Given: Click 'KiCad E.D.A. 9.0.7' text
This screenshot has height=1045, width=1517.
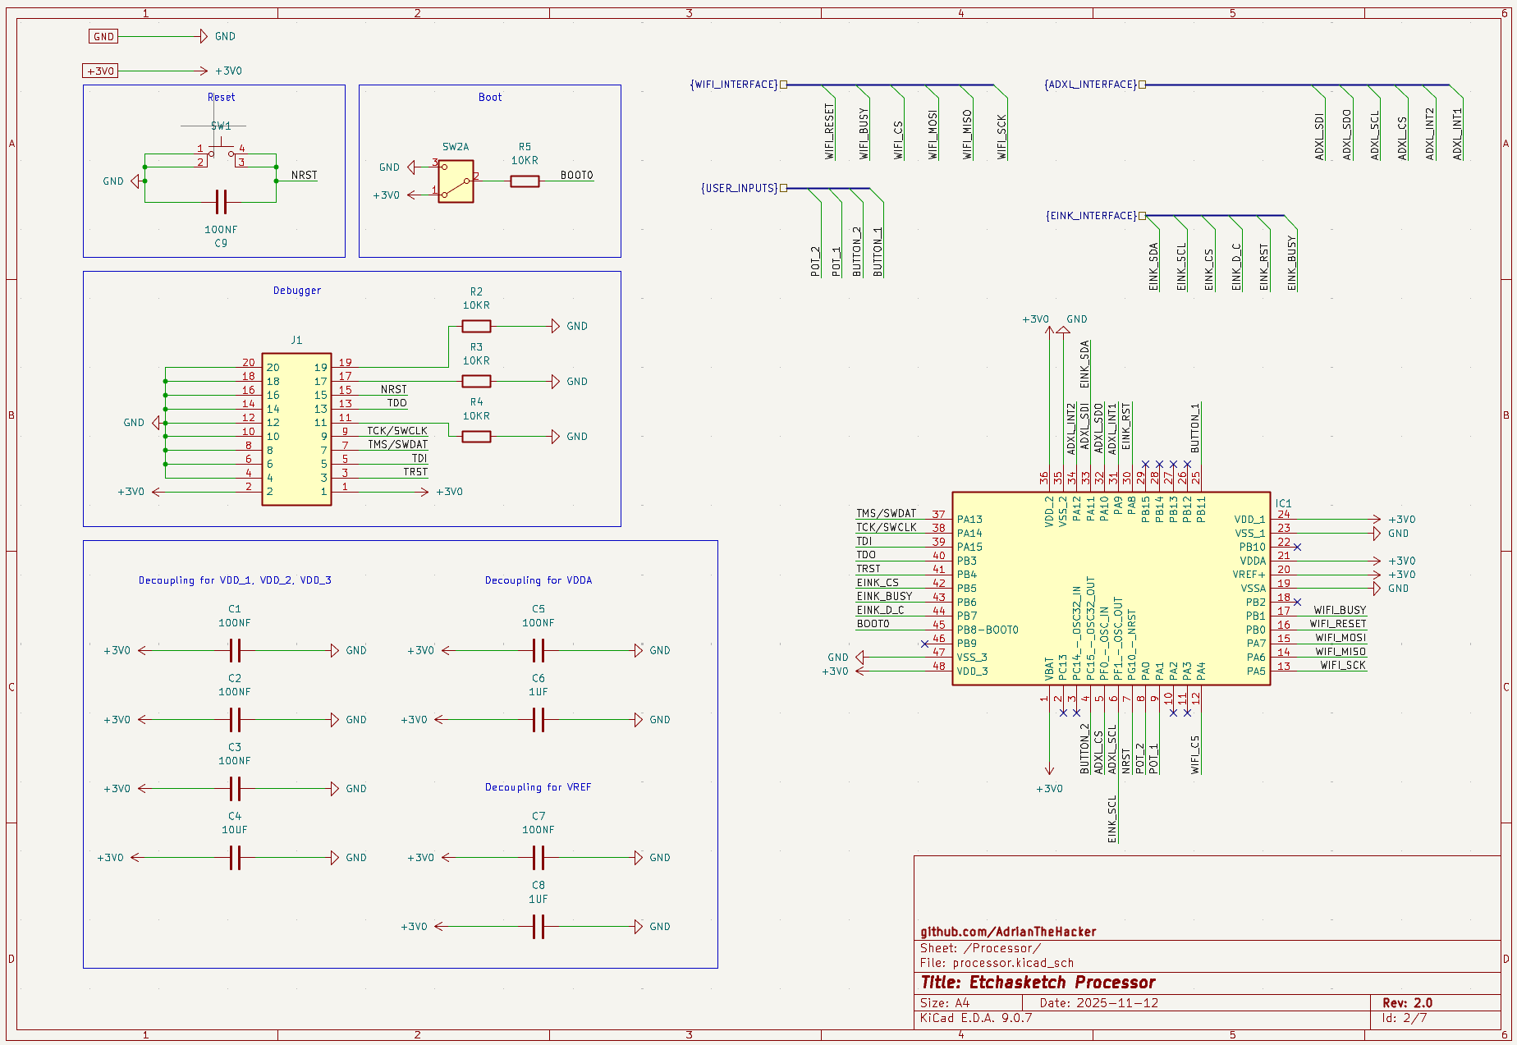Looking at the screenshot, I should point(976,1018).
